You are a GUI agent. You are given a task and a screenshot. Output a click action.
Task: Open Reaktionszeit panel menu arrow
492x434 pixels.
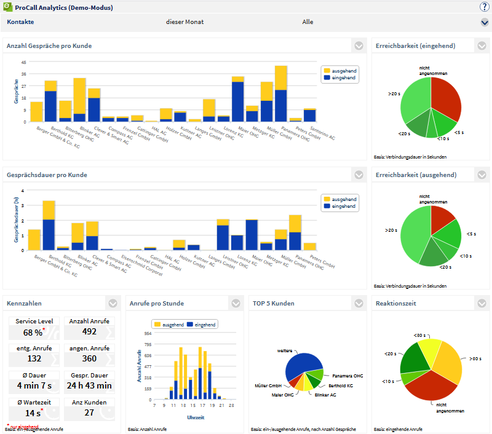[x=482, y=303]
